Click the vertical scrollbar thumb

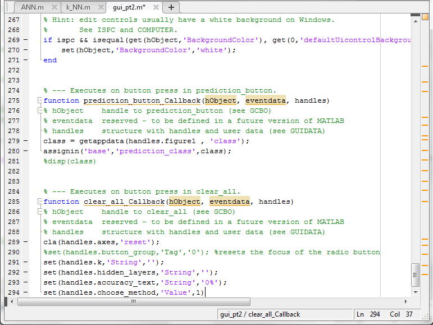(415, 275)
